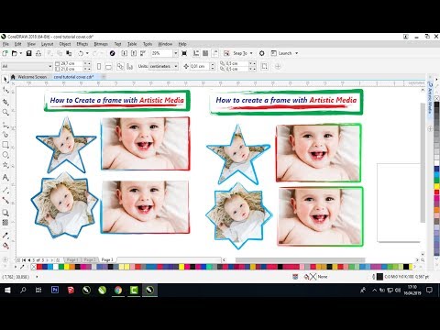Select the Rectangle tool
Image resolution: width=440 pixels, height=330 pixels.
coord(5,145)
